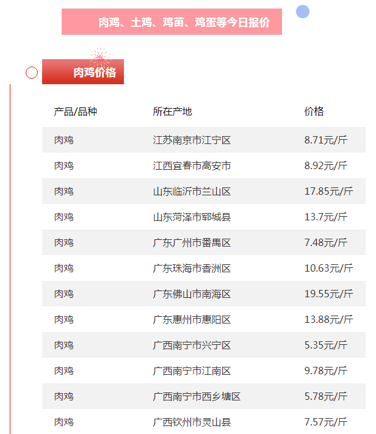Select the 山东临沂市兰山区 row location

pyautogui.click(x=192, y=192)
